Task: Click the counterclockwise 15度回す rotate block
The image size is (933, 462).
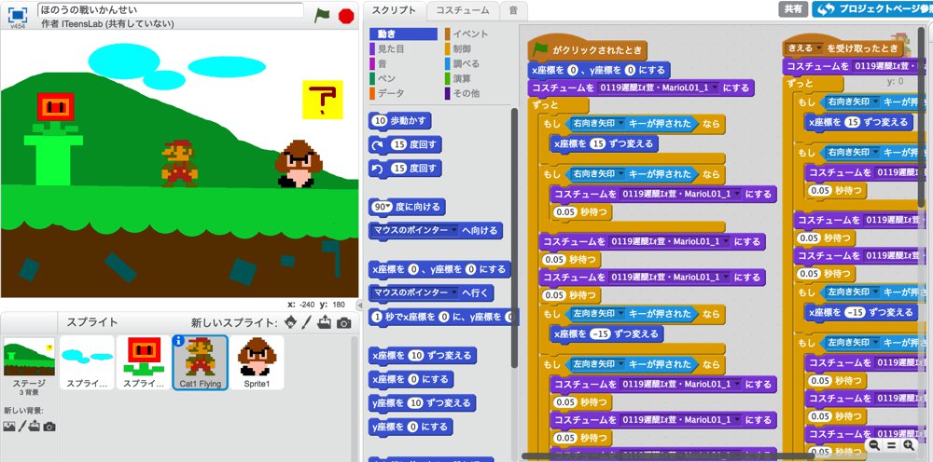Action: 405,168
